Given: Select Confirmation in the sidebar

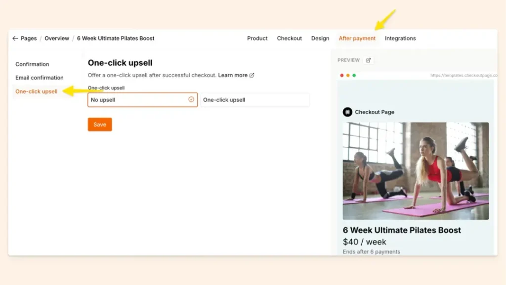Looking at the screenshot, I should (x=32, y=64).
